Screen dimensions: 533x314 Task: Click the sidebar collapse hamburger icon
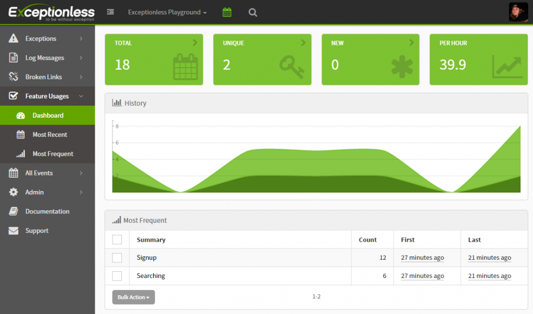point(110,12)
